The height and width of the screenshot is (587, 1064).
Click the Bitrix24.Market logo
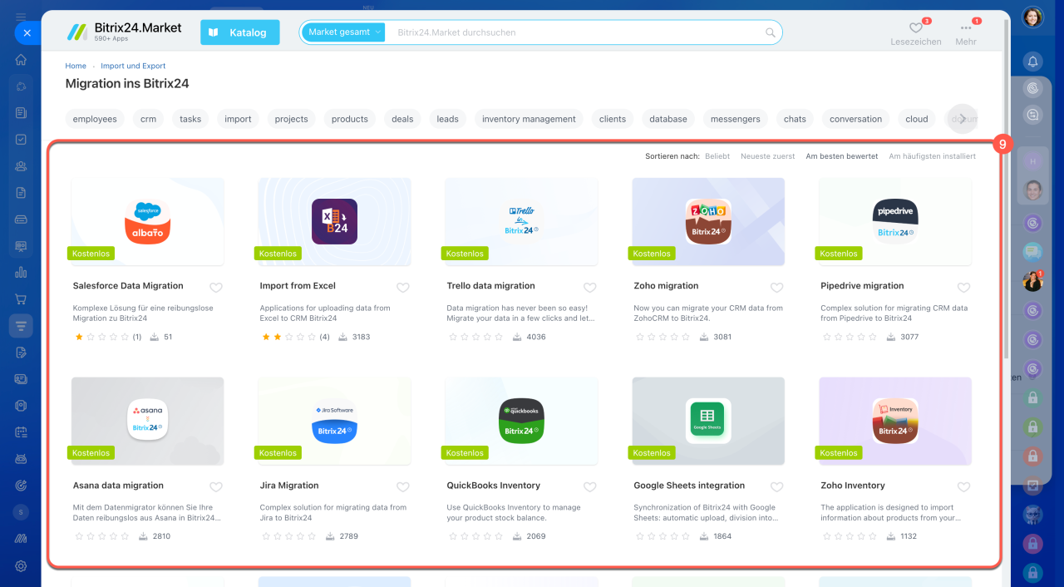tap(125, 32)
